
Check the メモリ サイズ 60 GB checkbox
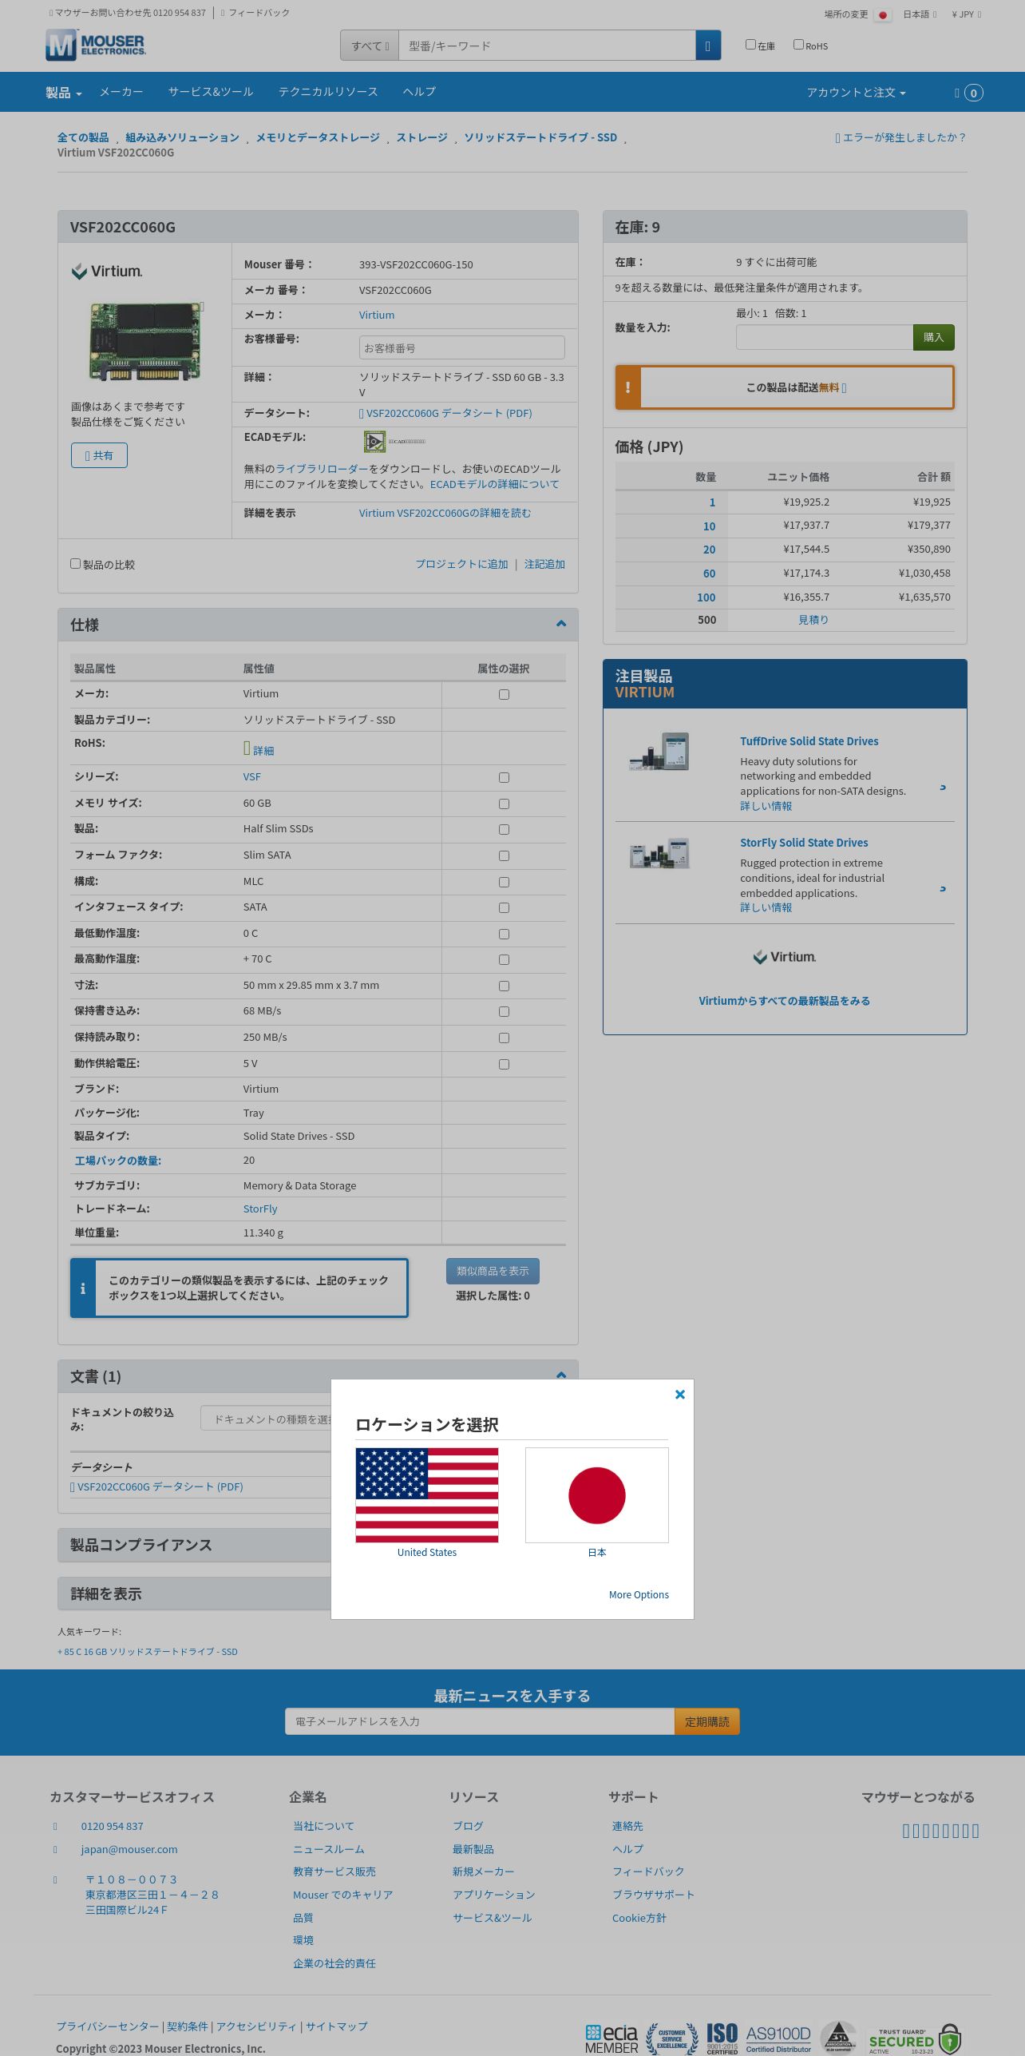tap(504, 804)
